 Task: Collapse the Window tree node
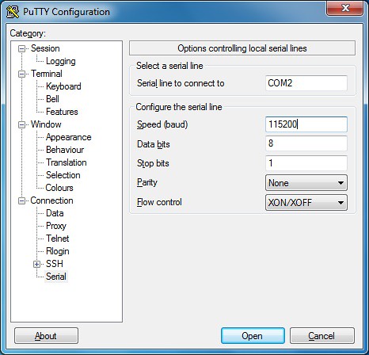point(21,124)
